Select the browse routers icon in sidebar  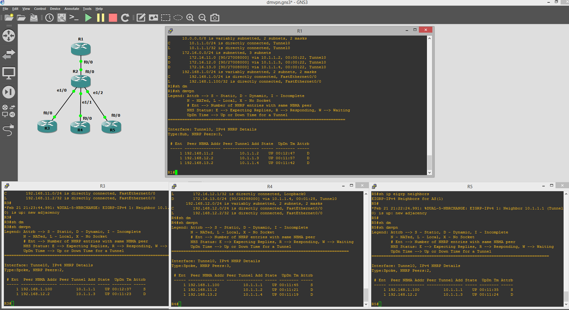9,36
